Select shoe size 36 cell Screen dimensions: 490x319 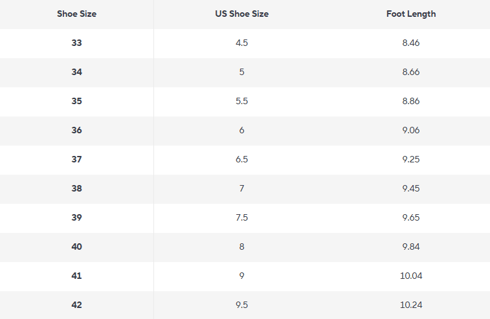(x=76, y=130)
